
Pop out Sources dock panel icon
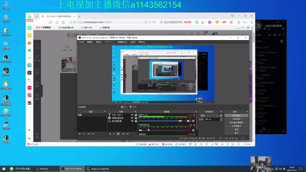coord(135,112)
